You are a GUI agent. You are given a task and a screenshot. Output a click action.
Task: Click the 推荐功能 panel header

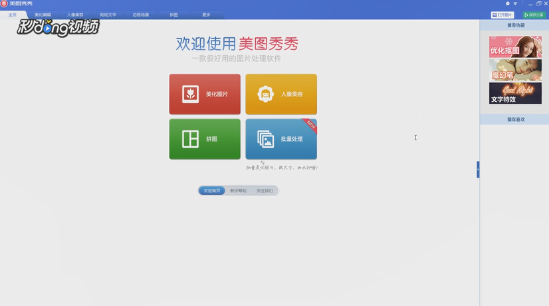pyautogui.click(x=514, y=25)
